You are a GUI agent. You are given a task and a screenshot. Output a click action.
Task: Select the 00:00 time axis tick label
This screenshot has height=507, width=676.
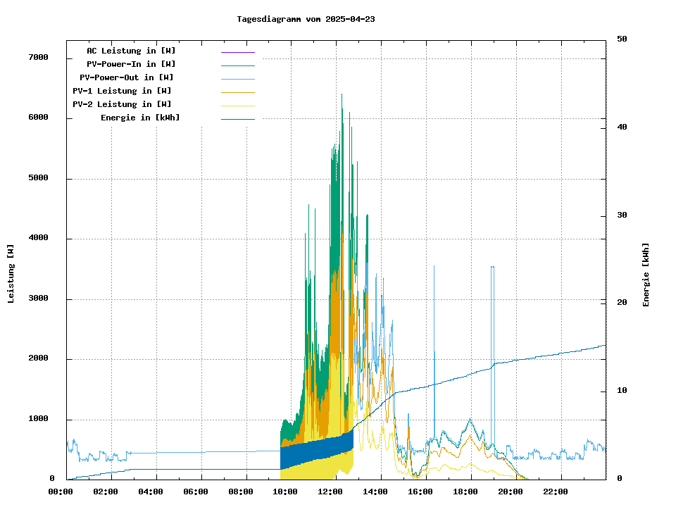pos(61,492)
